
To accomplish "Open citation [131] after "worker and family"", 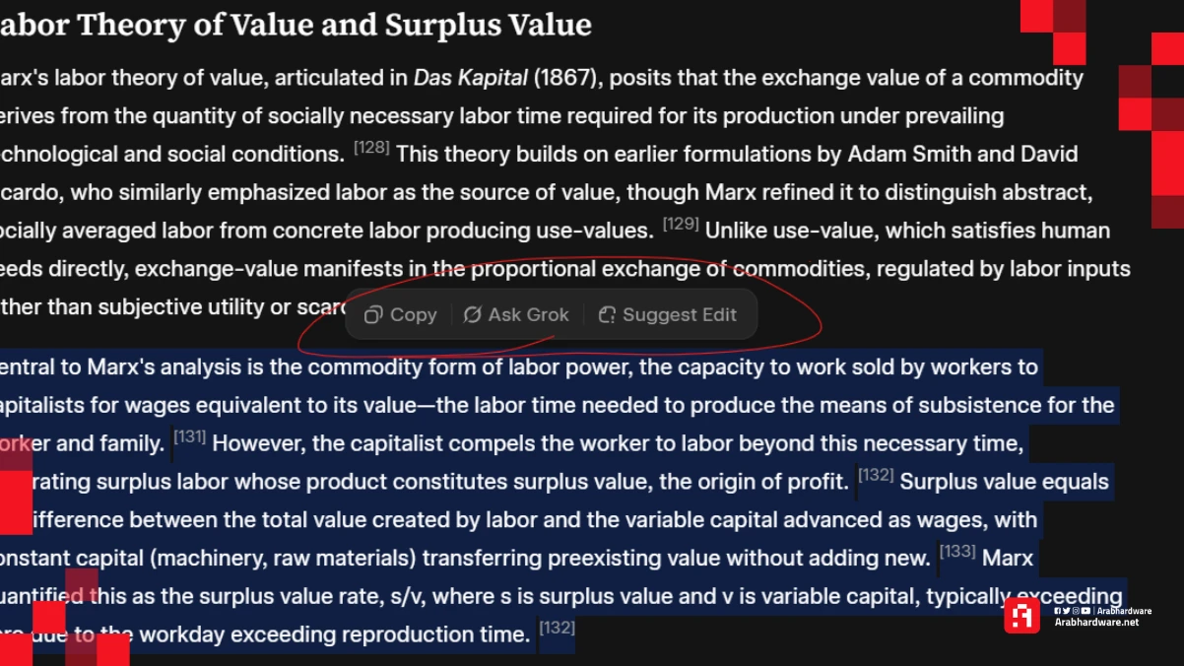I will (189, 437).
